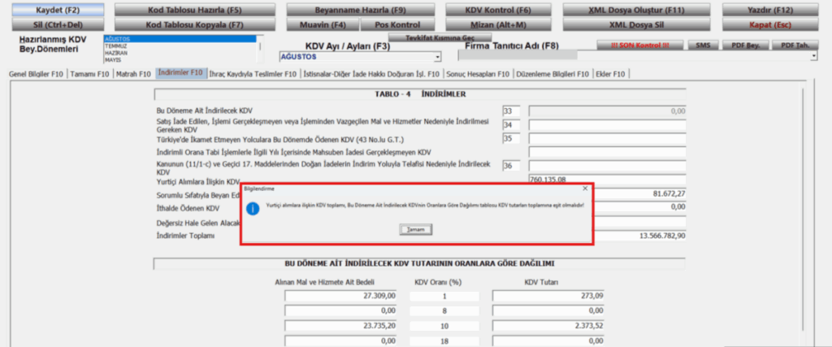Select AĞUSTOS in prepared periods list
The height and width of the screenshot is (347, 832).
180,39
